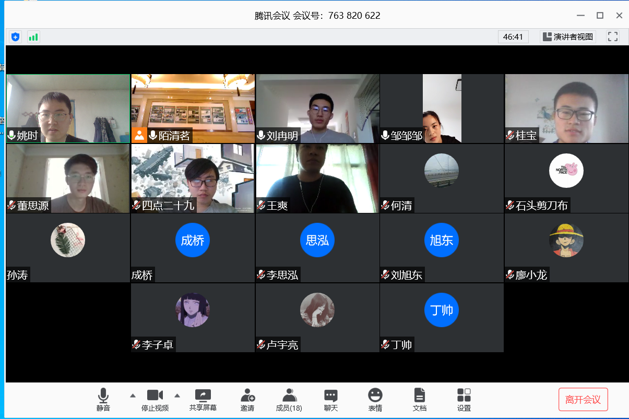Open the chat (聊天) panel
Viewport: 629px width, 419px height.
pyautogui.click(x=330, y=400)
